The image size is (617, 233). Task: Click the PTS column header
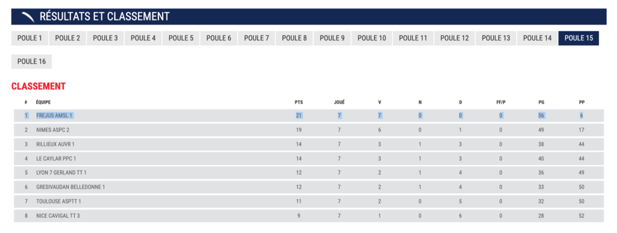(x=299, y=102)
